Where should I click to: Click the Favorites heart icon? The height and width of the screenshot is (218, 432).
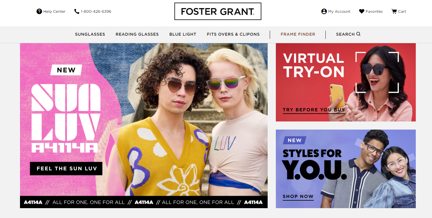[362, 11]
